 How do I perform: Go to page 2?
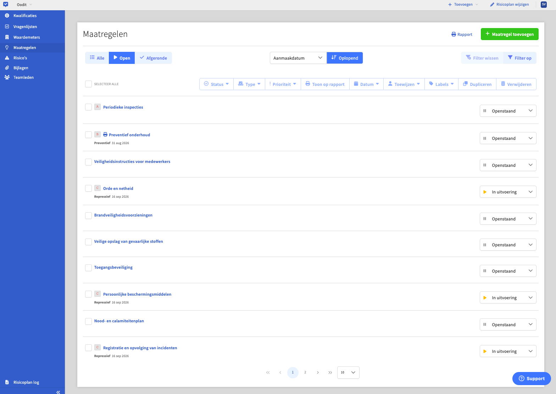coord(305,372)
